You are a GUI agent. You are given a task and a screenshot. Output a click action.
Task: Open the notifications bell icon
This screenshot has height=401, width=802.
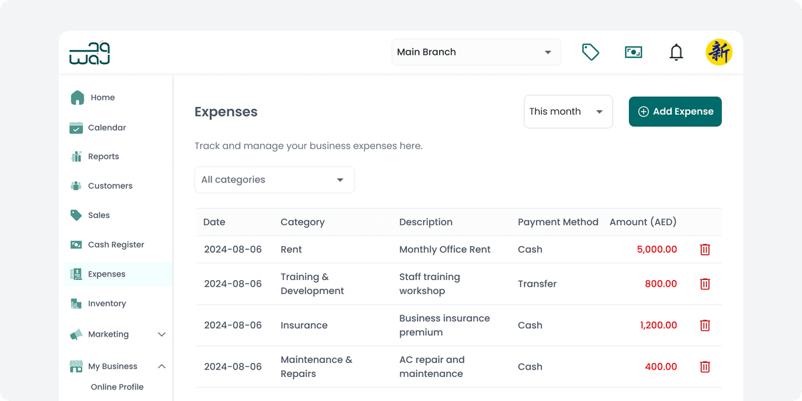tap(676, 51)
